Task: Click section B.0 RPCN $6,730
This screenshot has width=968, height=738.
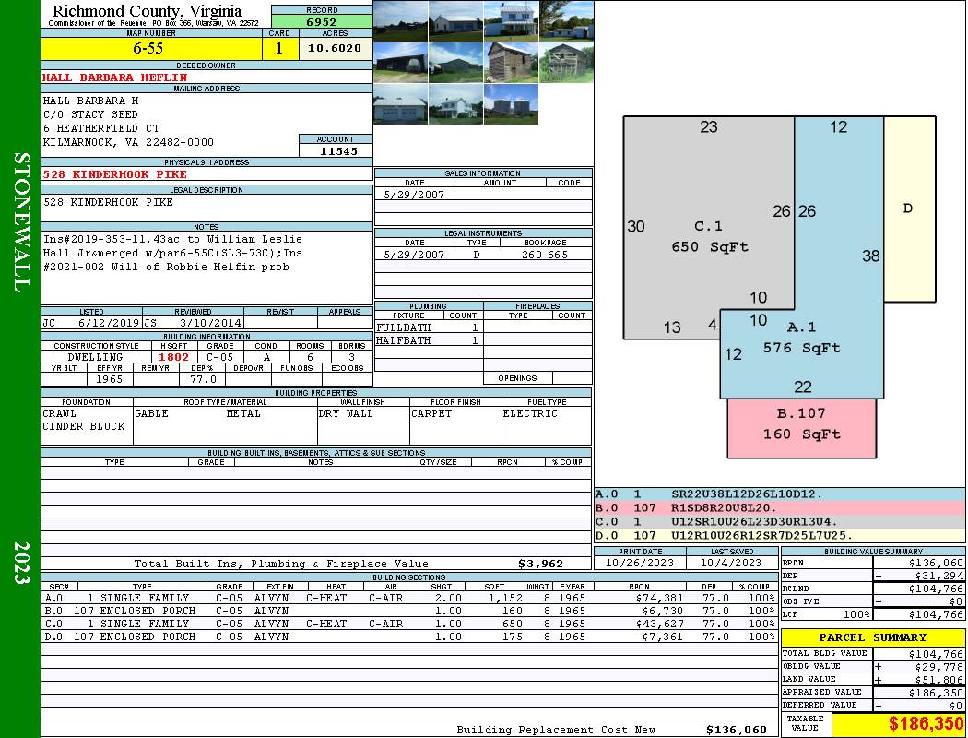Action: [663, 611]
